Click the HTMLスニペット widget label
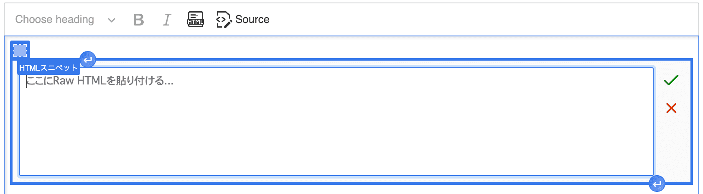The width and height of the screenshot is (703, 194). pos(48,68)
